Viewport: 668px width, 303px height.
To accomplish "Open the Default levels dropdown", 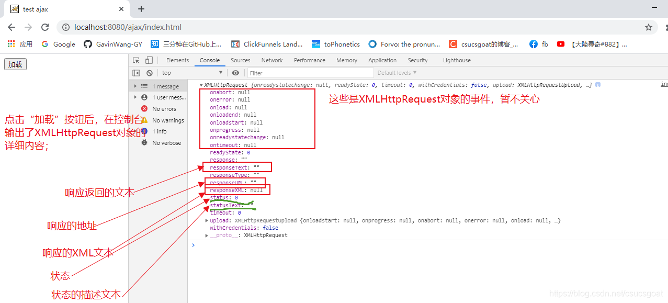I will (397, 73).
